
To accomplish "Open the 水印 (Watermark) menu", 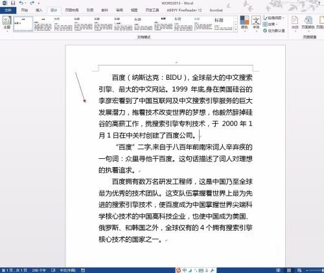I will (295, 23).
